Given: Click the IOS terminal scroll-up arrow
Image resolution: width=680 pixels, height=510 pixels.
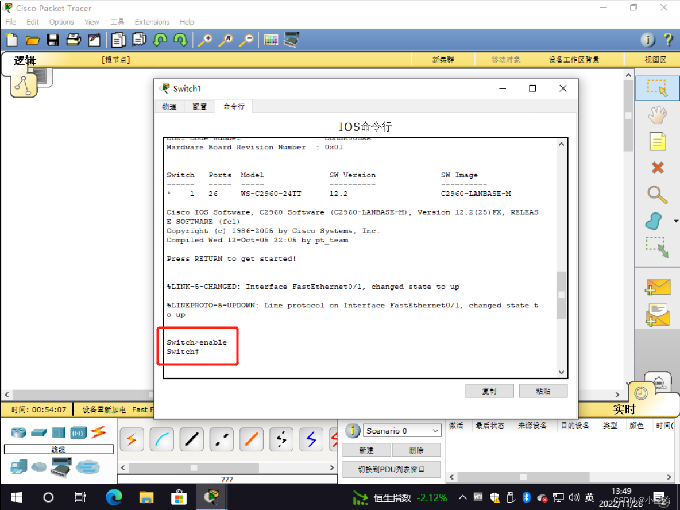Looking at the screenshot, I should point(561,144).
